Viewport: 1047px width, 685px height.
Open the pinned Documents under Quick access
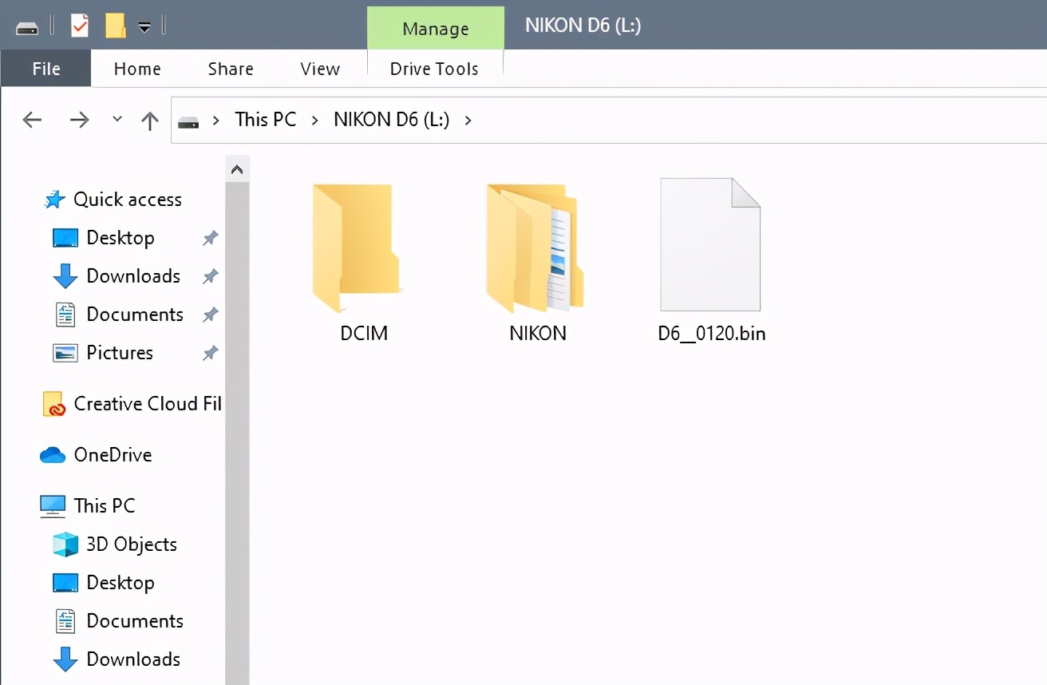(118, 315)
